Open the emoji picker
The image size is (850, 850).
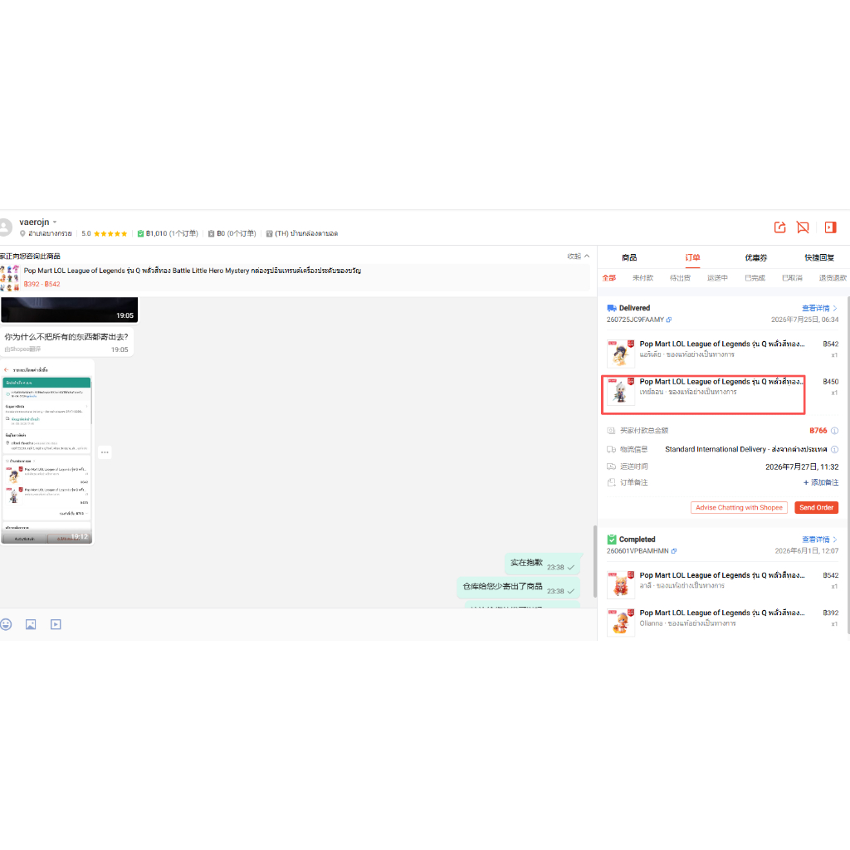click(x=6, y=624)
